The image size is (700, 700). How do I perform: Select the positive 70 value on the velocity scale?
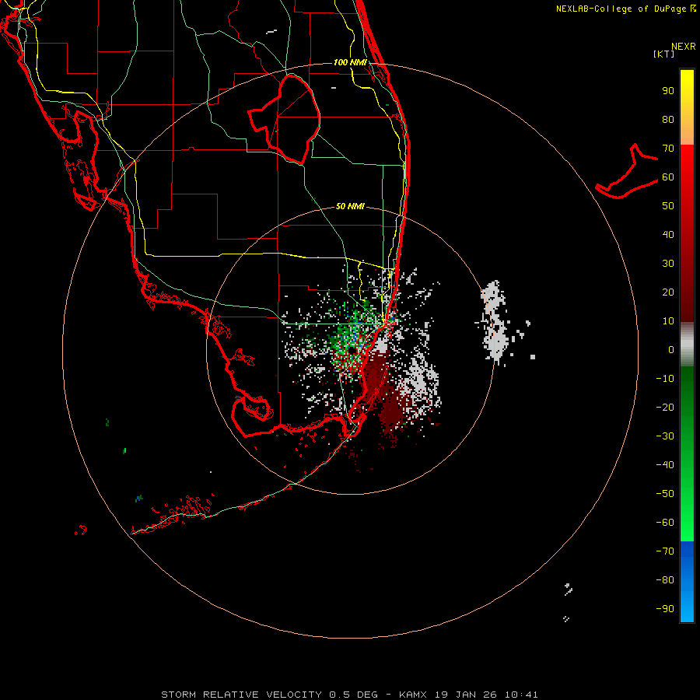pos(668,149)
